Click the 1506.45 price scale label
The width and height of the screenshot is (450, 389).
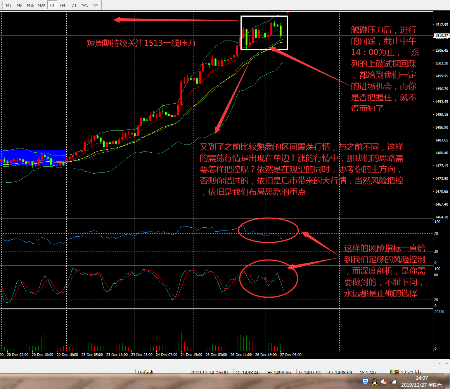pos(441,50)
